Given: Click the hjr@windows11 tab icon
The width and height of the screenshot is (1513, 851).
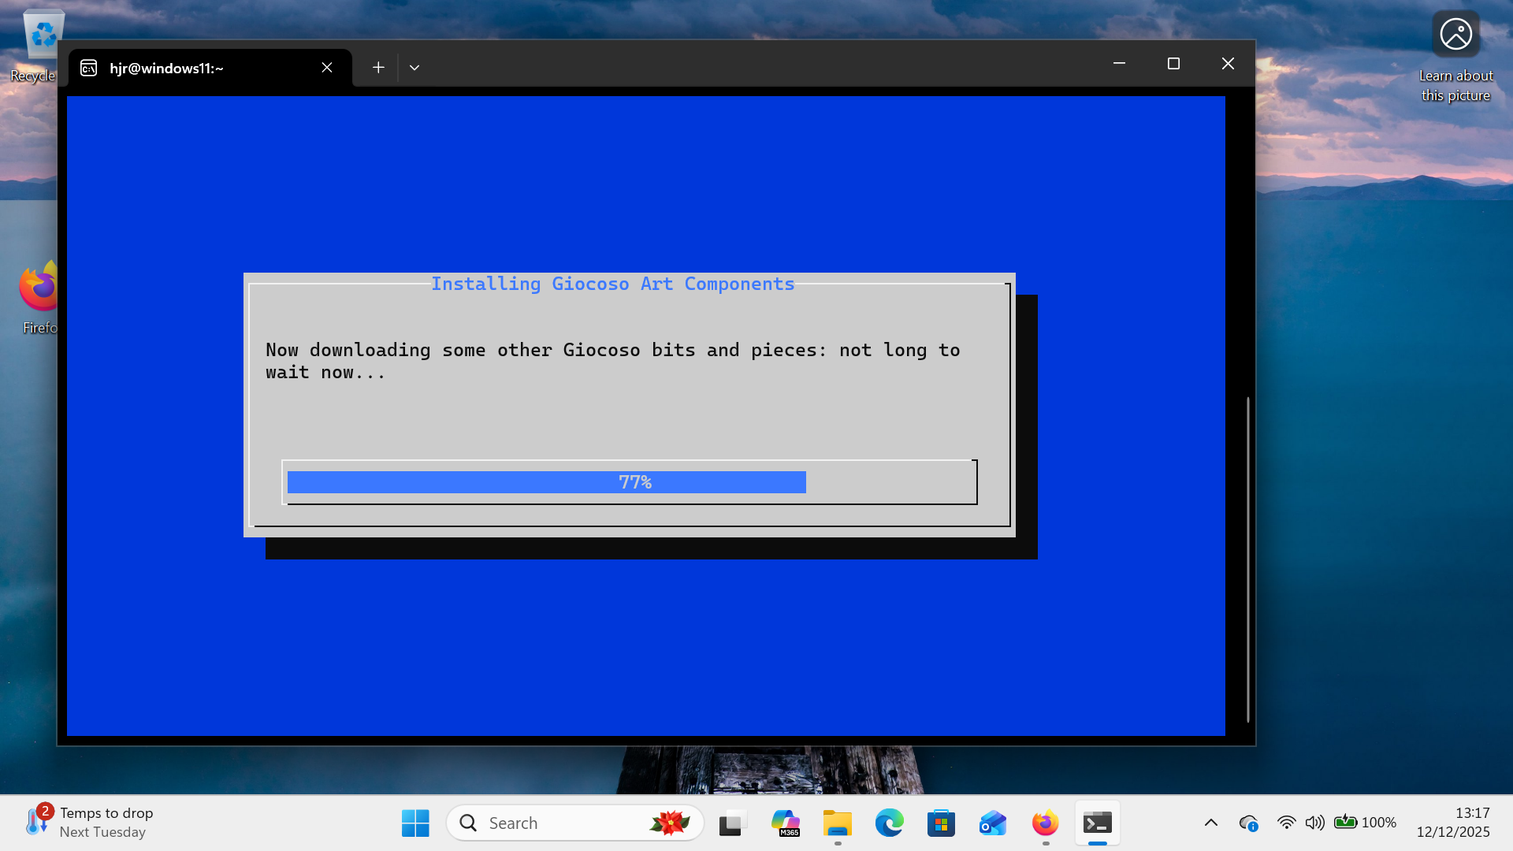Looking at the screenshot, I should click(x=88, y=68).
